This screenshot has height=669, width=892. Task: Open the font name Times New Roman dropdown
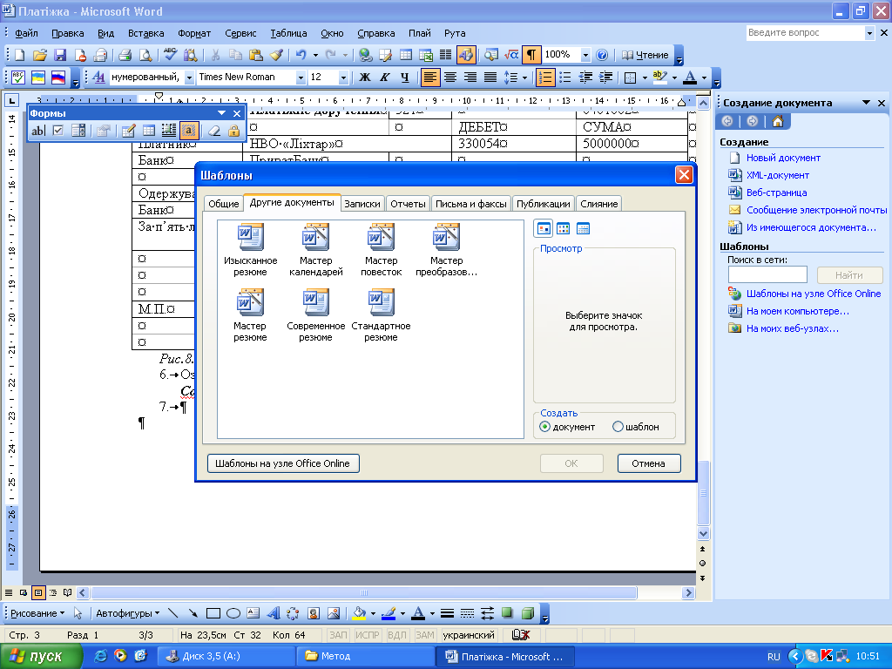pyautogui.click(x=301, y=78)
